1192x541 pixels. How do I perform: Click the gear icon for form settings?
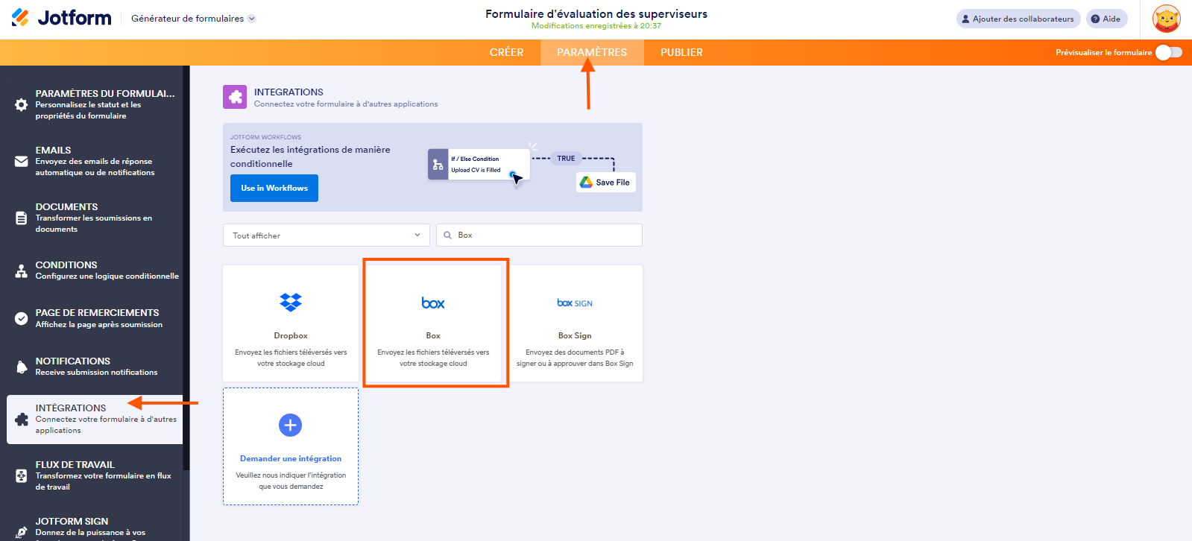coord(22,105)
